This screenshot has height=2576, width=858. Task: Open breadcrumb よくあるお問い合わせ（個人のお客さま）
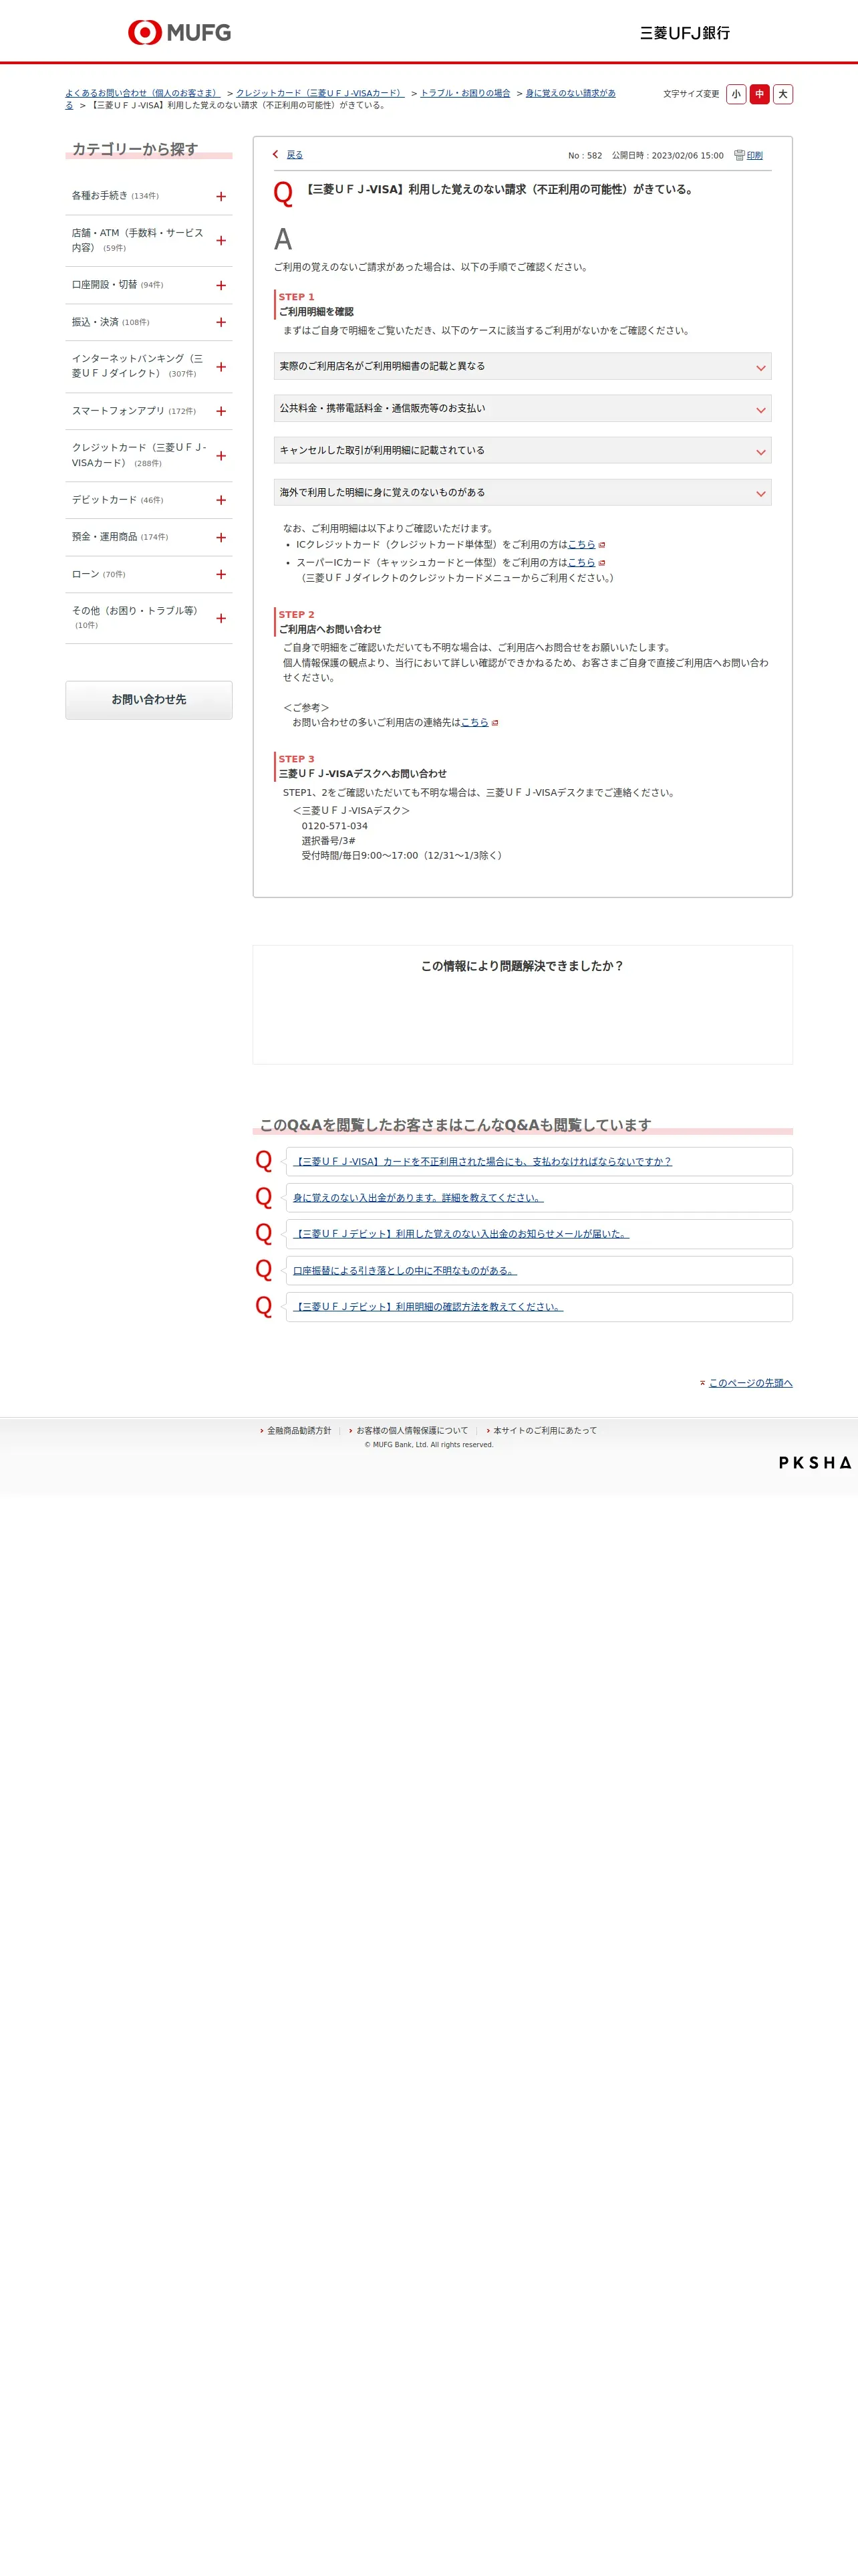[143, 93]
